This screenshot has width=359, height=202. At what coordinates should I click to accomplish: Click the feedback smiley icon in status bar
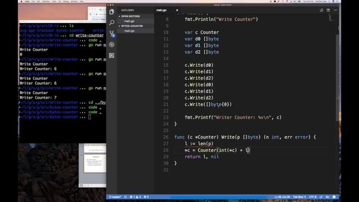tap(334, 197)
